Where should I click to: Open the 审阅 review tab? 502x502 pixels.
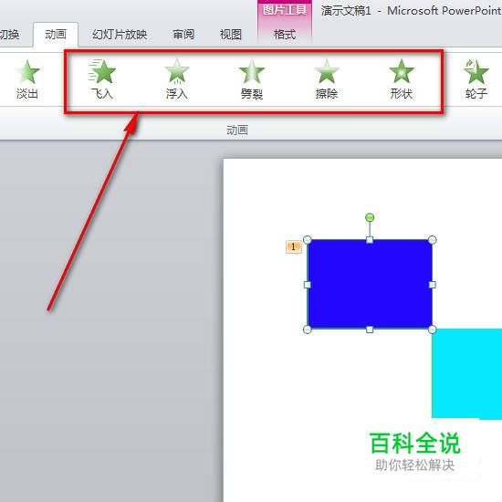tap(183, 35)
